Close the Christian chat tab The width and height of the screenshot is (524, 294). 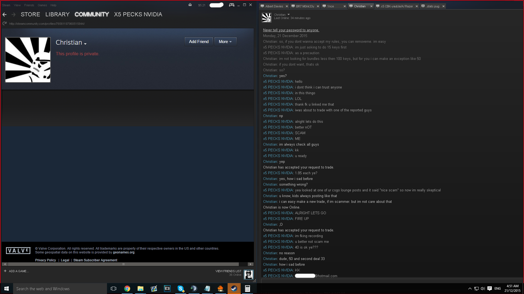(371, 6)
